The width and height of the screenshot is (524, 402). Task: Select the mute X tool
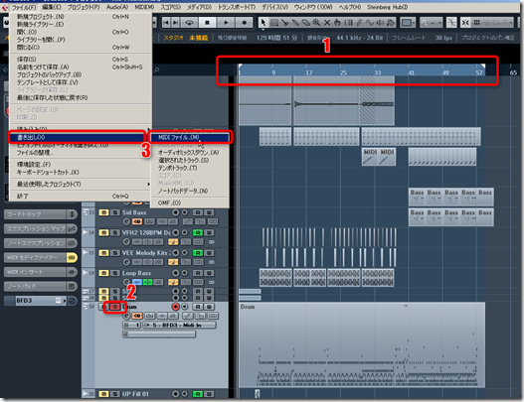pyautogui.click(x=327, y=23)
